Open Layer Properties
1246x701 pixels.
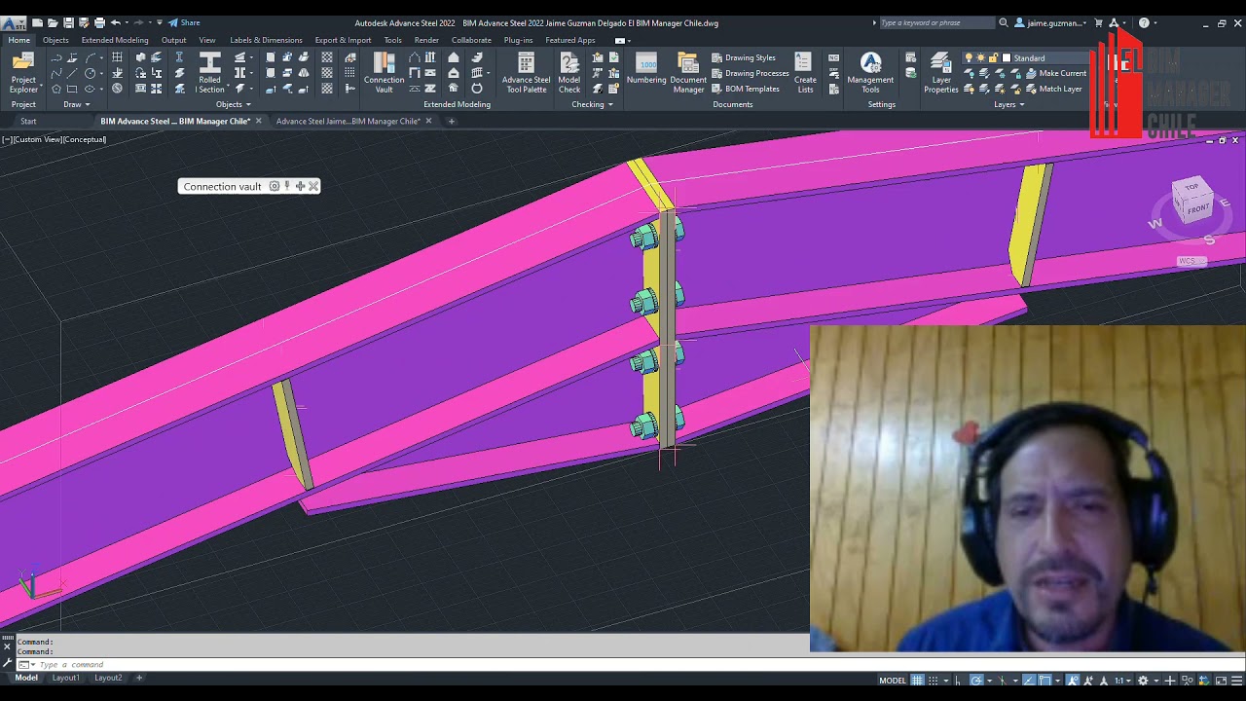tap(940, 73)
